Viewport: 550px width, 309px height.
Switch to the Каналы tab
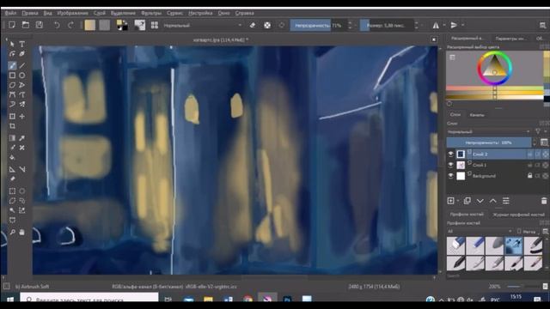[x=477, y=115]
